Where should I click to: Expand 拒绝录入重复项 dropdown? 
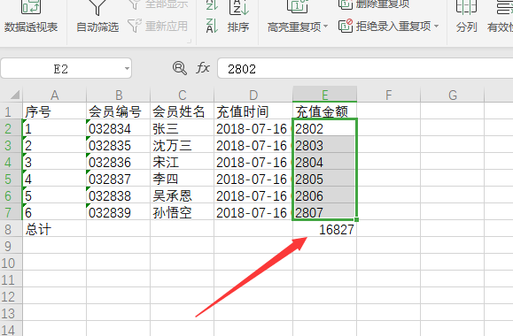[x=437, y=26]
